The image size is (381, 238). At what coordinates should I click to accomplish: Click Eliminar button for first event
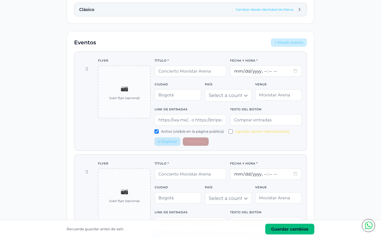196,142
